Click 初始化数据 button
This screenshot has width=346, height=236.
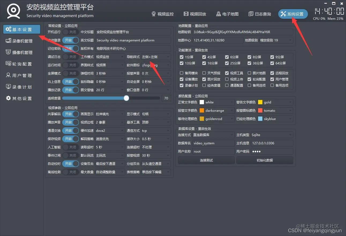(265, 160)
